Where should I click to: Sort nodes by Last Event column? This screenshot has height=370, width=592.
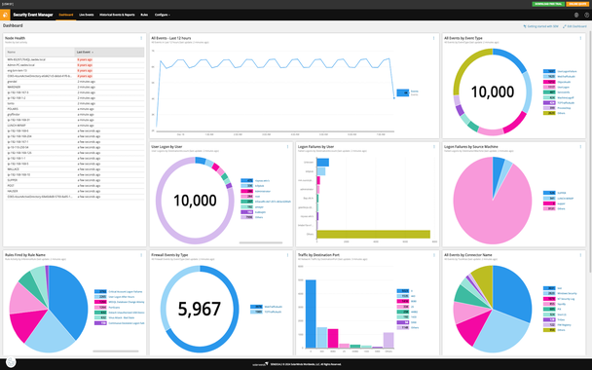click(x=85, y=53)
